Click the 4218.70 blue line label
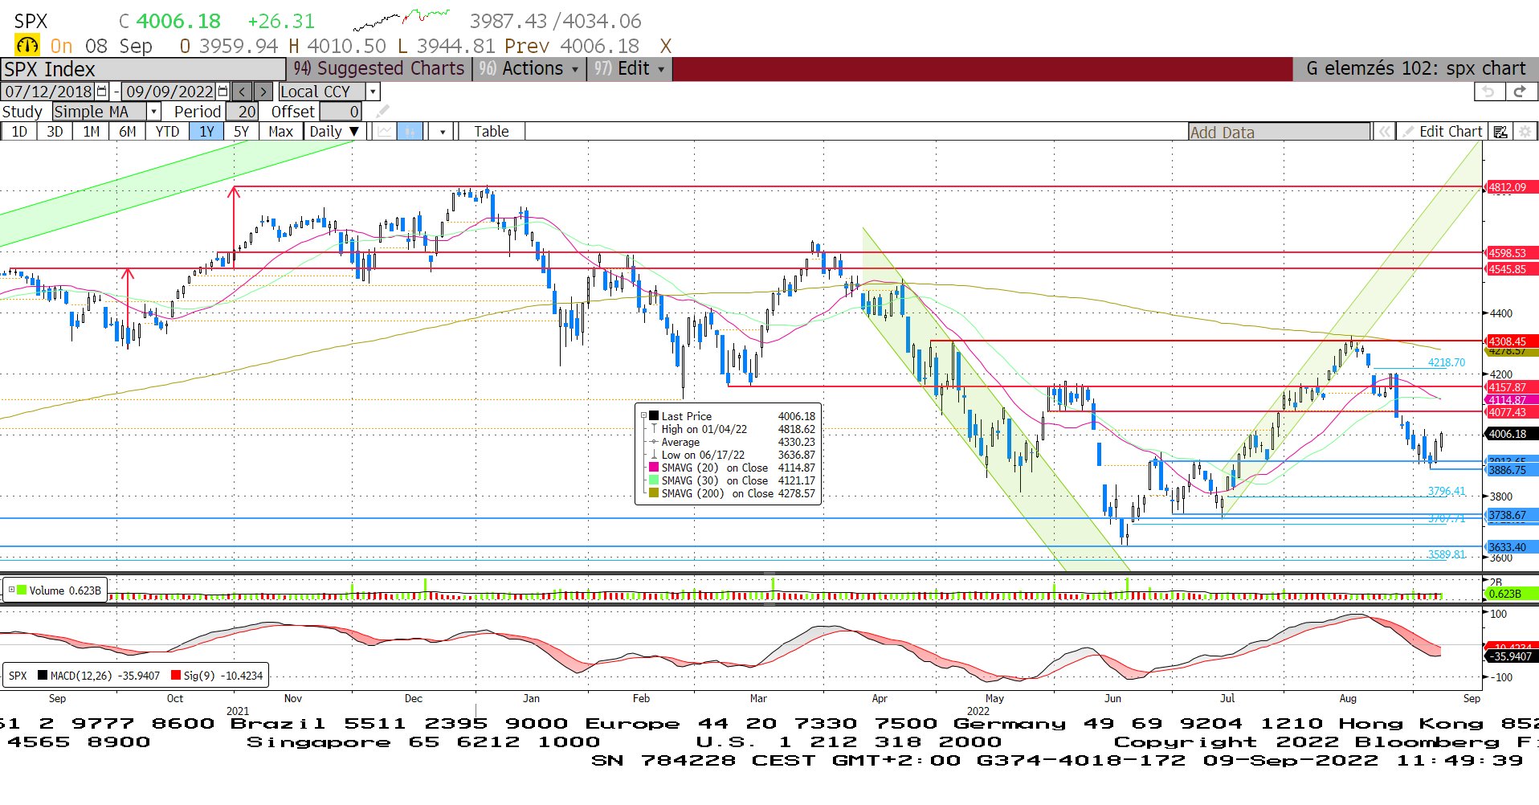 pyautogui.click(x=1446, y=362)
